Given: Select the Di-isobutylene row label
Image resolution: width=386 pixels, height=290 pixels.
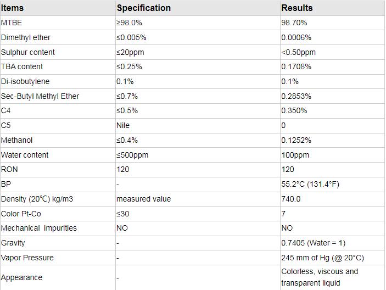Looking at the screenshot, I should 25,81.
